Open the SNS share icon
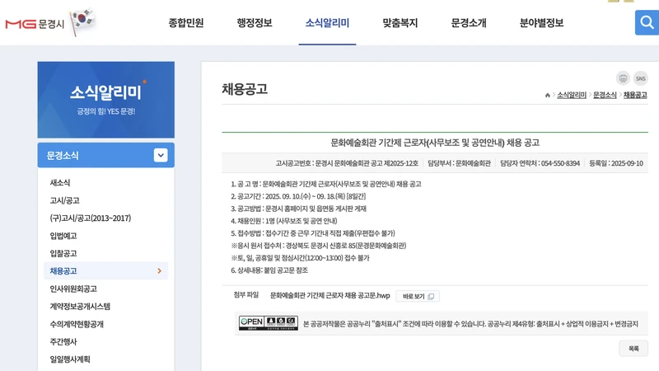This screenshot has height=371, width=659. point(641,78)
